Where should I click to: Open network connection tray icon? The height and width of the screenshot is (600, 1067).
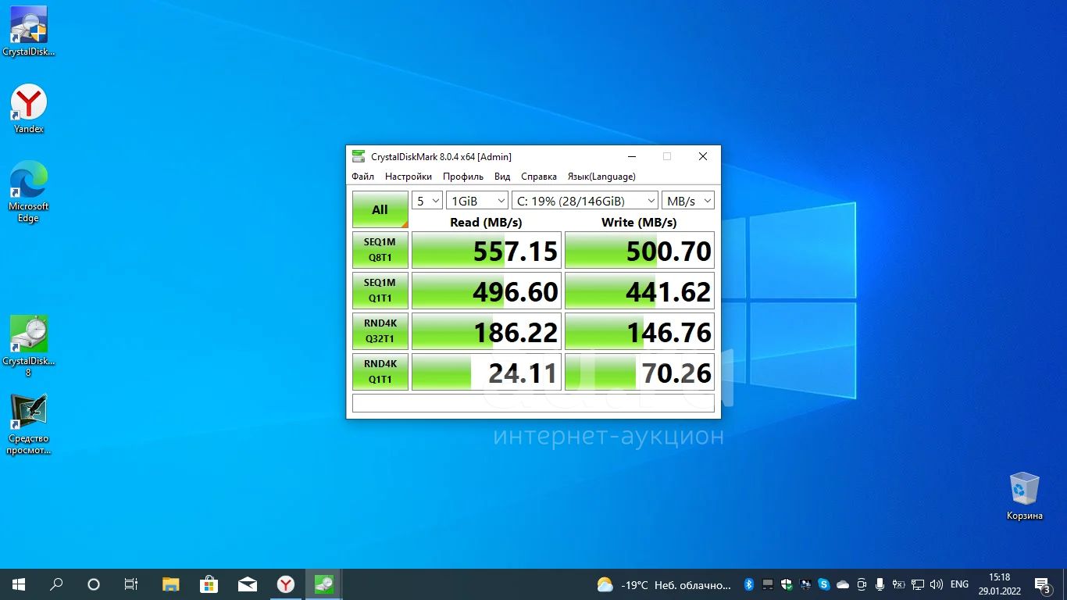918,584
